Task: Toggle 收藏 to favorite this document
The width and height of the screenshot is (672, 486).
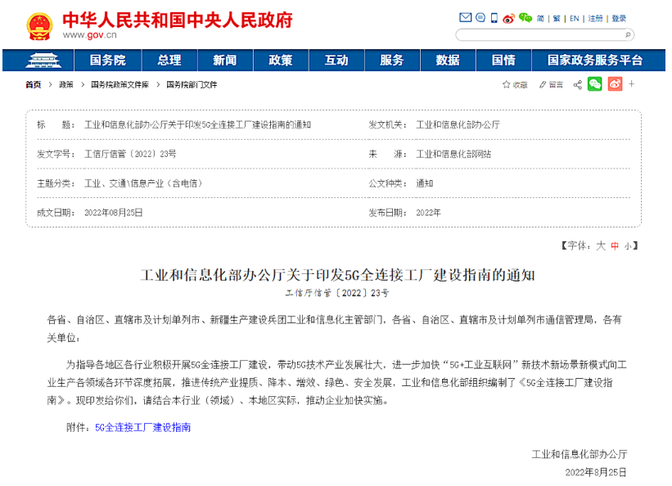Action: pyautogui.click(x=514, y=84)
